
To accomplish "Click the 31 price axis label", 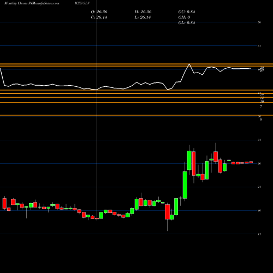I will tap(259, 140).
